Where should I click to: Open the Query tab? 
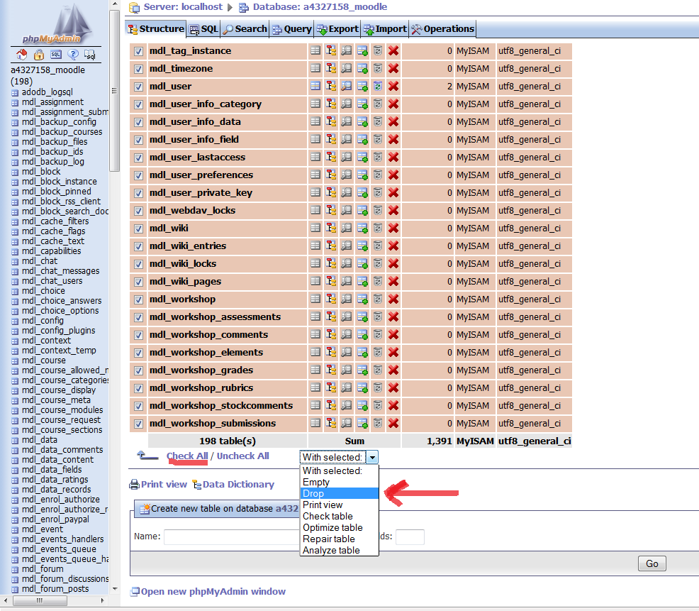(292, 29)
